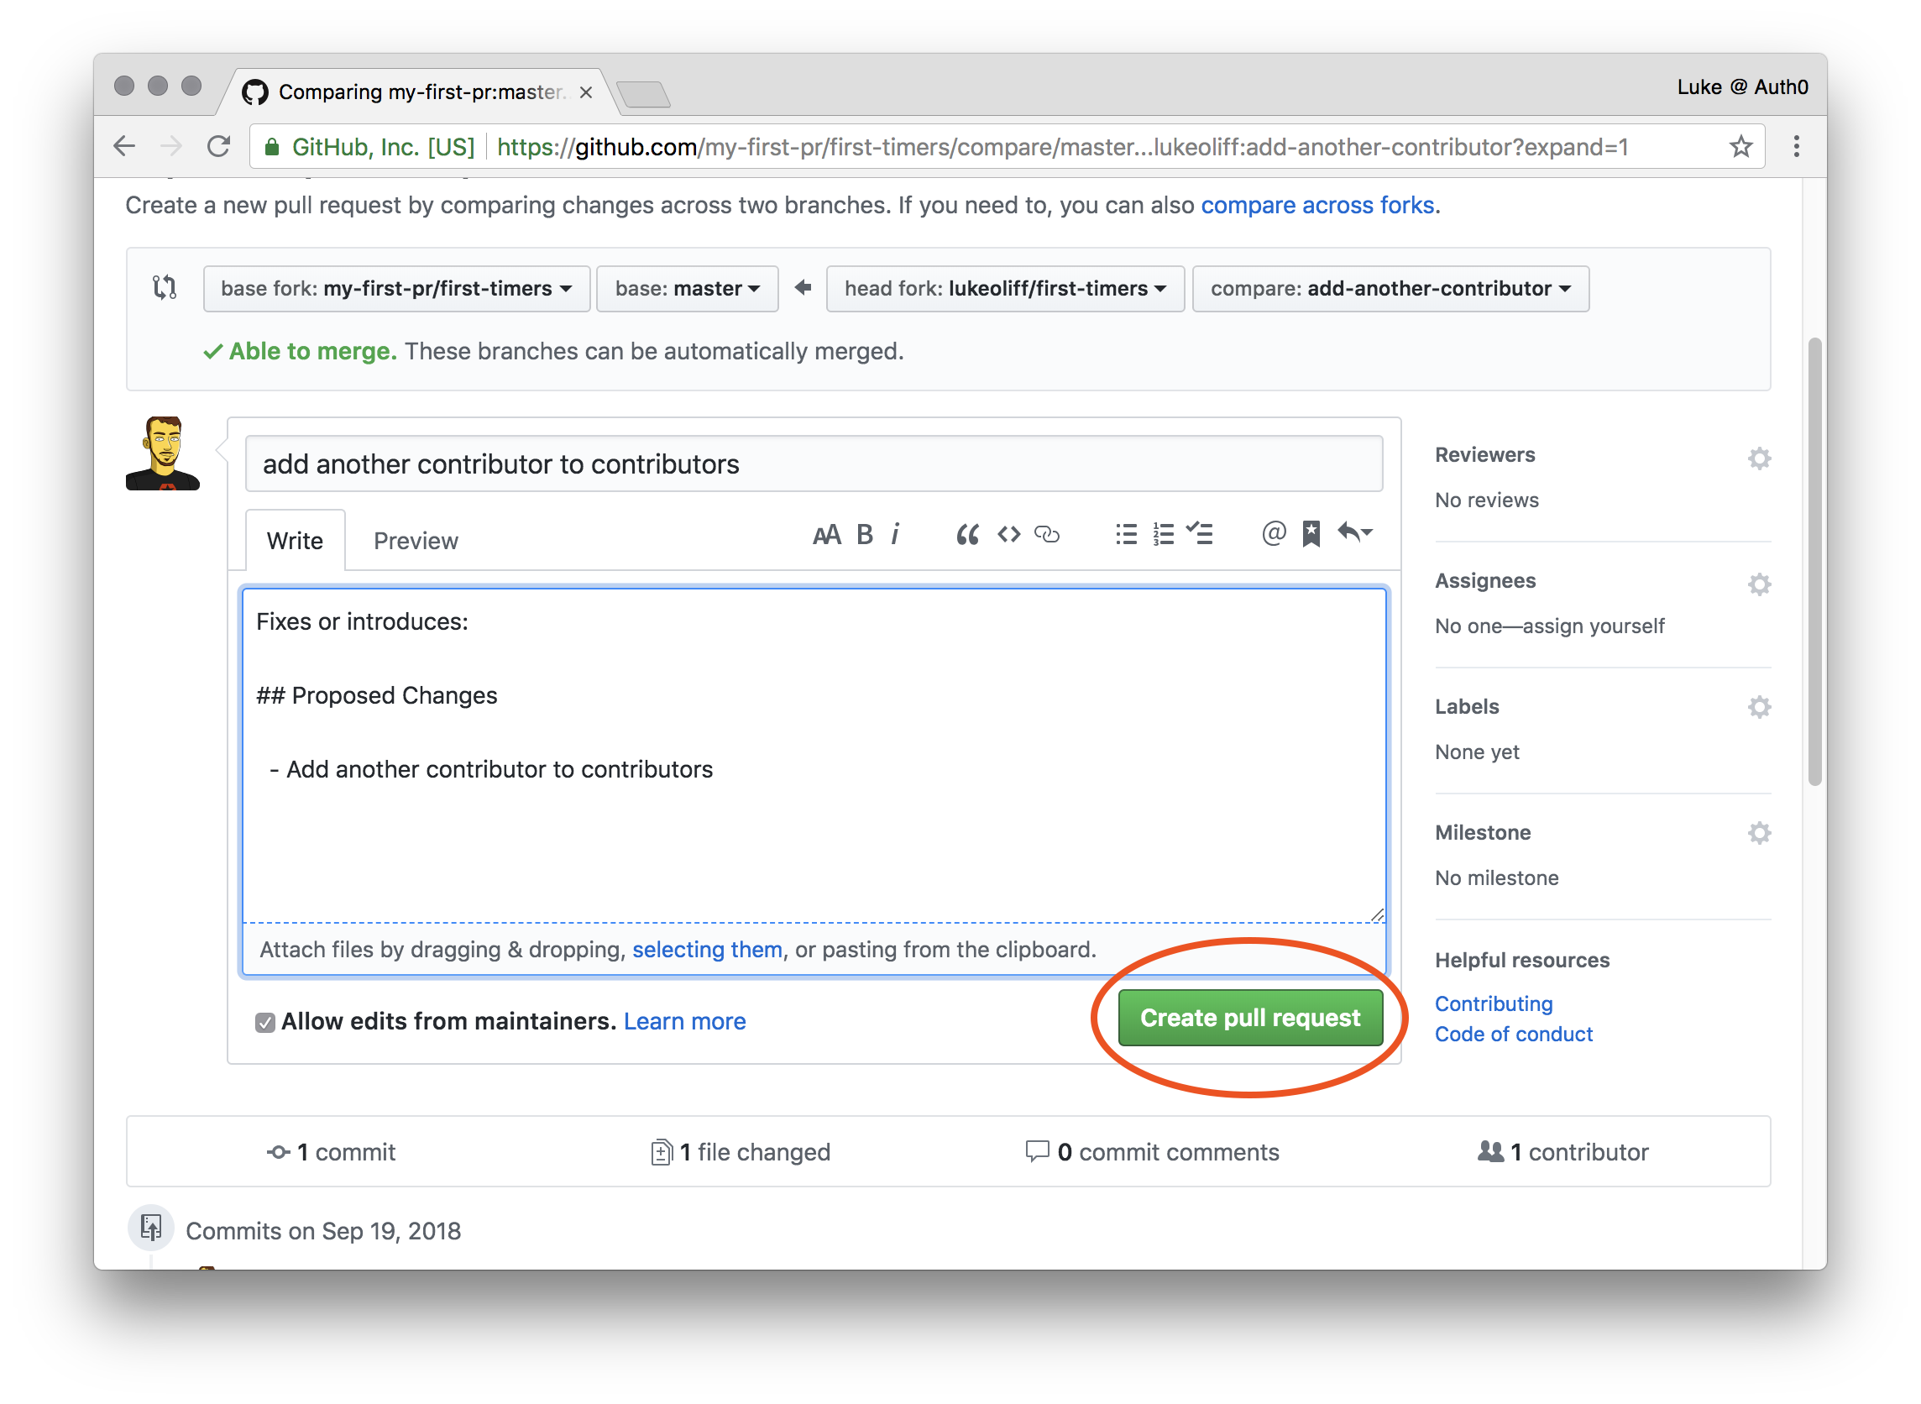Open the Code of conduct link
This screenshot has height=1404, width=1921.
1512,1035
